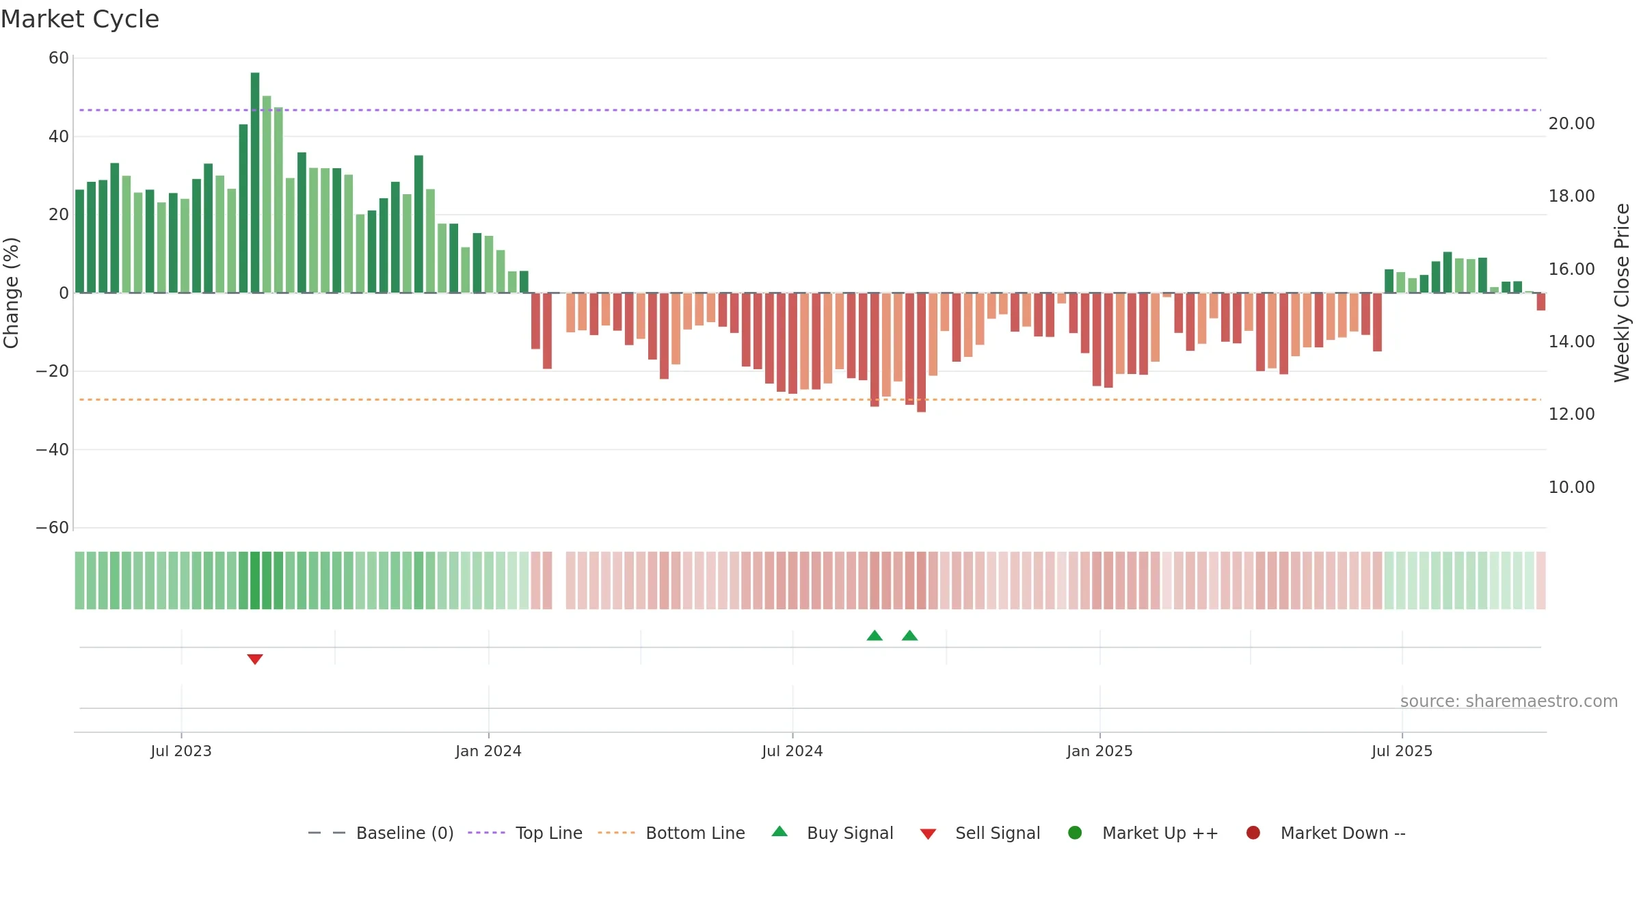Image resolution: width=1641 pixels, height=923 pixels.
Task: Toggle the Bottom Line legend entry
Action: (671, 833)
